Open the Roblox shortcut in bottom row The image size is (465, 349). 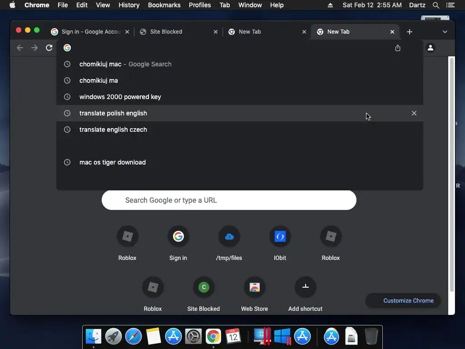[153, 294]
